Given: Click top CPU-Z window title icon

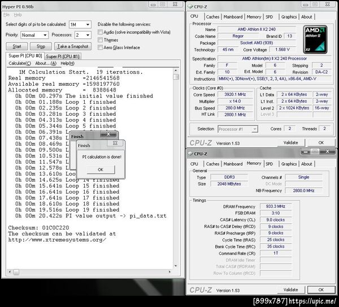Looking at the screenshot, I should (190, 6).
